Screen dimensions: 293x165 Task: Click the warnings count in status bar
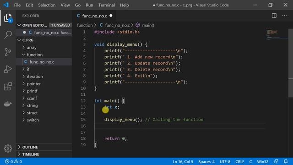click(x=18, y=161)
